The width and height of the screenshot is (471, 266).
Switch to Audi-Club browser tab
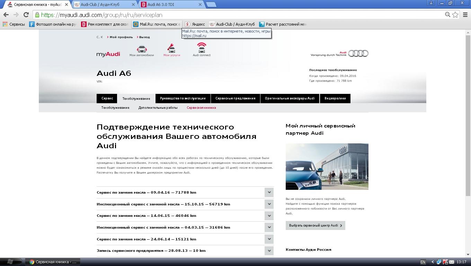coord(105,5)
